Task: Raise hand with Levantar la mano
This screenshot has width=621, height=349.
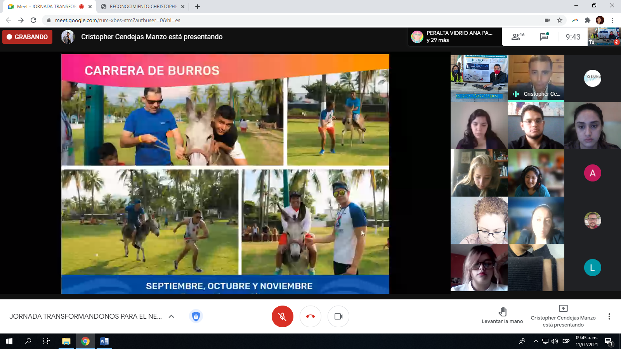Action: pyautogui.click(x=502, y=316)
